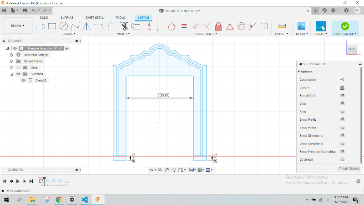Toggle Show Profile checkbox
Image resolution: width=364 pixels, height=205 pixels.
pyautogui.click(x=342, y=119)
